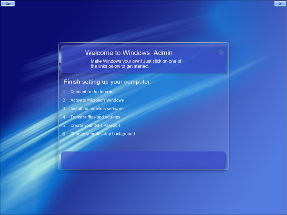This screenshot has width=287, height=215.
Task: Open Transfer files and settings
Action: click(95, 117)
